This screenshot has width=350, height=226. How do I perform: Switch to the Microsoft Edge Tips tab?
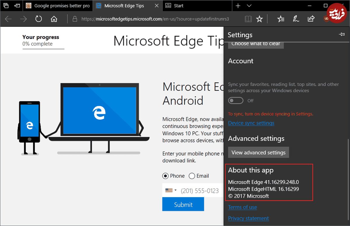[x=127, y=6]
